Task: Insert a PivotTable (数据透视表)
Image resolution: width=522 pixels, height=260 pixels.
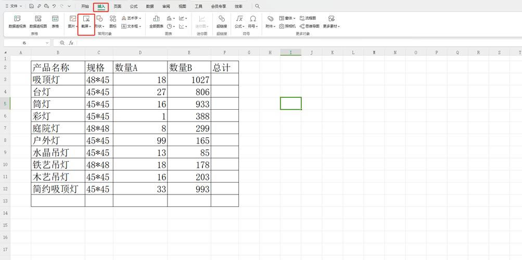Action: tap(17, 21)
